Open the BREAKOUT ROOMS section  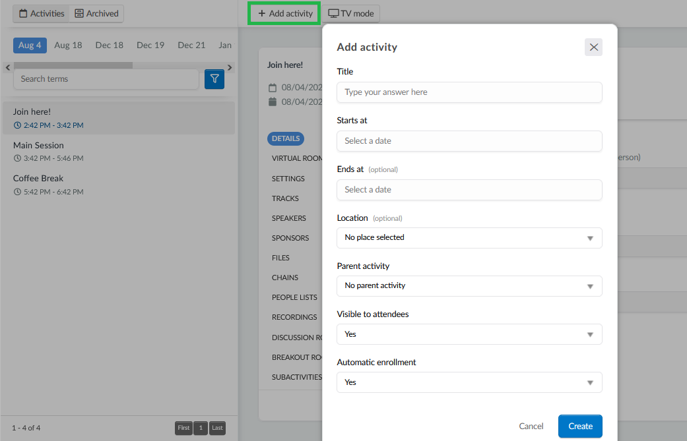tap(297, 357)
